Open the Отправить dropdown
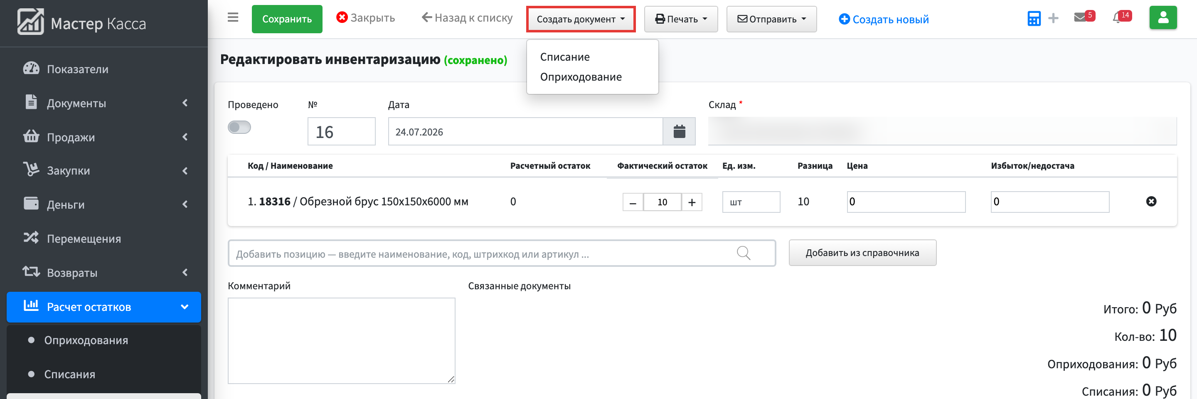1197x399 pixels. (x=771, y=19)
